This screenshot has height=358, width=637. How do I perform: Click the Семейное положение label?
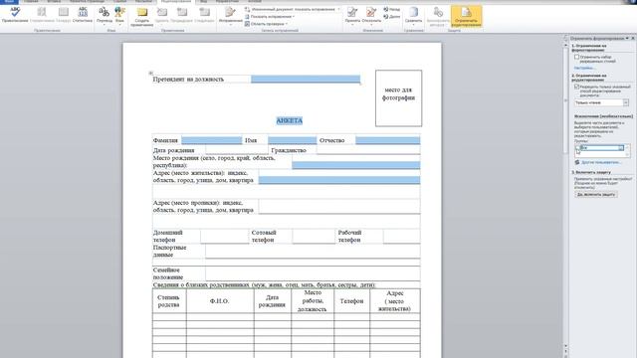click(168, 273)
